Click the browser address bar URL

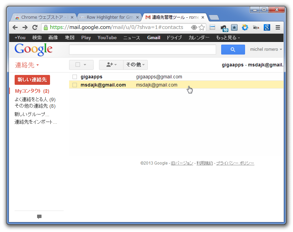(x=117, y=28)
